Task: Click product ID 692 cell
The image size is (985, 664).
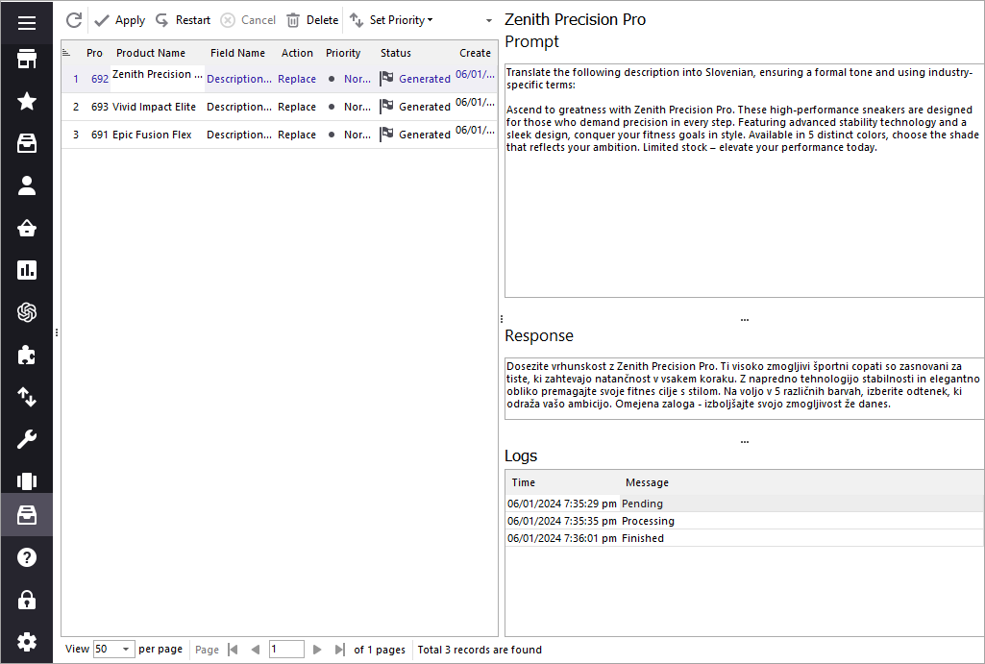Action: [99, 79]
